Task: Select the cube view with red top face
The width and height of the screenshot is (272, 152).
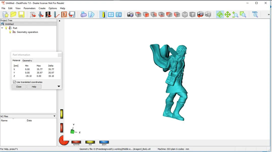Action: click(138, 15)
